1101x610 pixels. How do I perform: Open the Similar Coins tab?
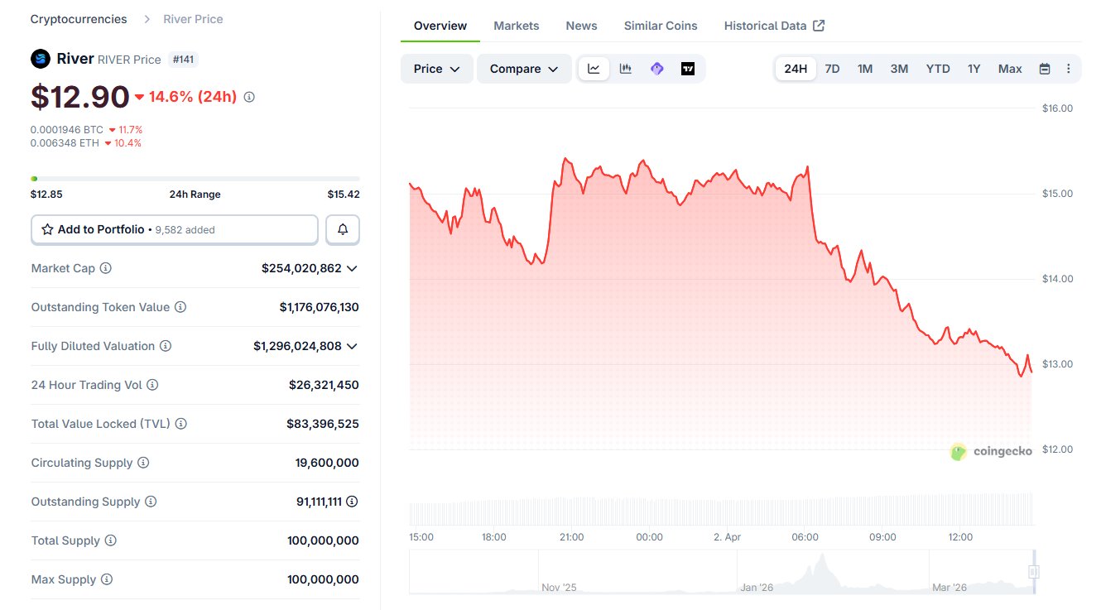pyautogui.click(x=661, y=26)
